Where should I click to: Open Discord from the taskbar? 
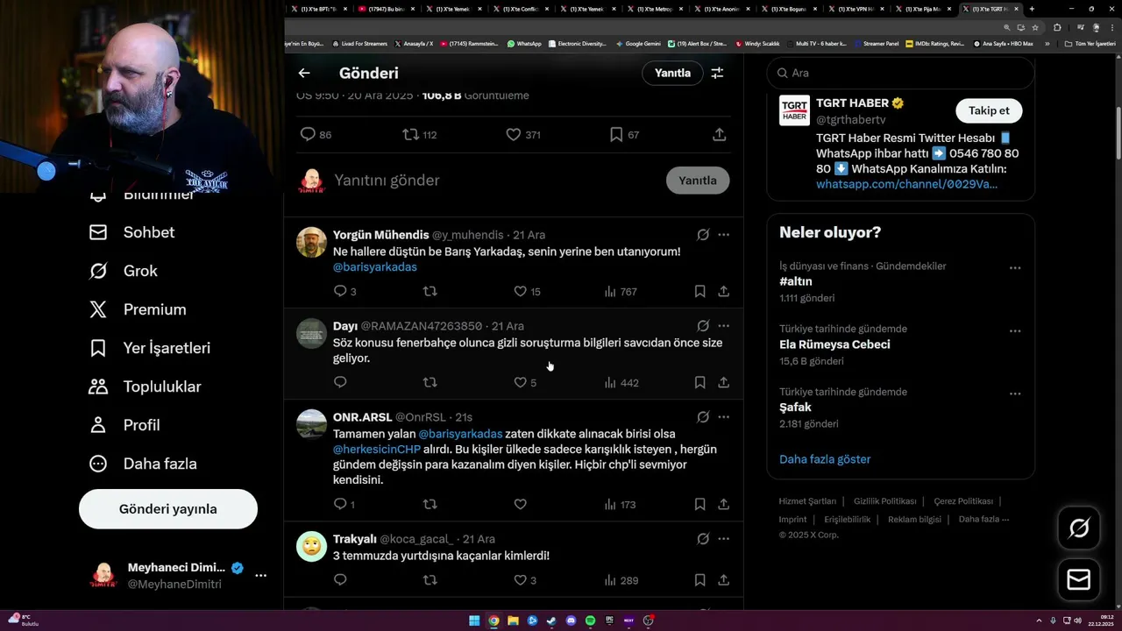(571, 620)
